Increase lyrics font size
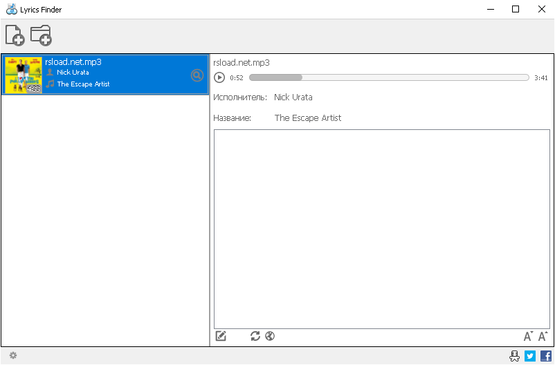This screenshot has width=555, height=365. [x=543, y=336]
